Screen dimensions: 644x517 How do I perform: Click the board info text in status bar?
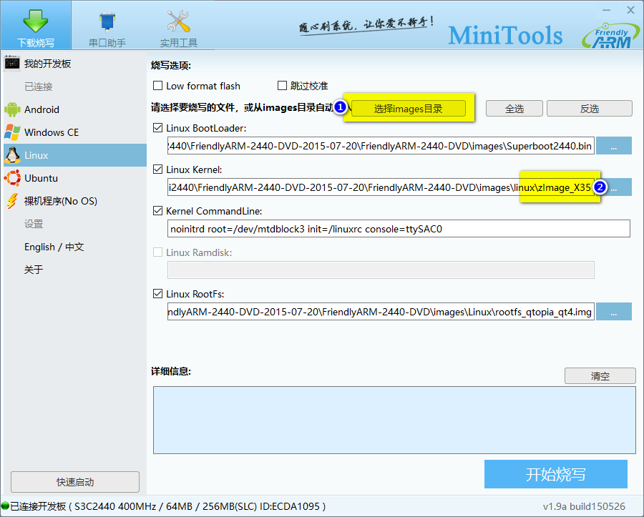(168, 506)
